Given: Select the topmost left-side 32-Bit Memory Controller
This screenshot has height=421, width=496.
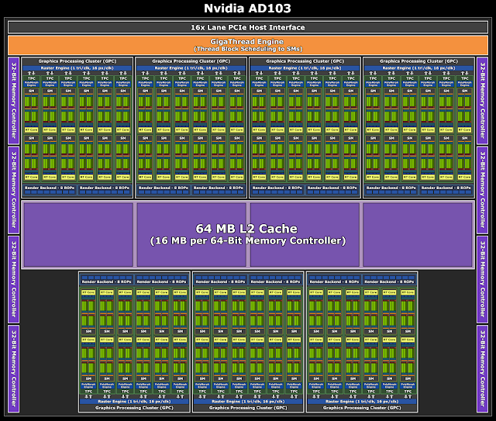Looking at the screenshot, I should click(x=14, y=101).
